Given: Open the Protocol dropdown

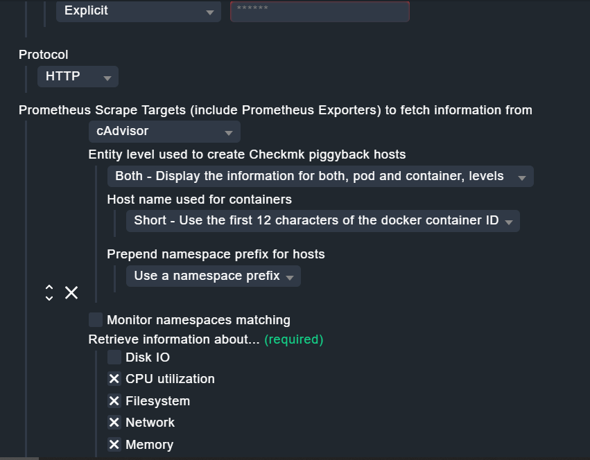Looking at the screenshot, I should (x=77, y=76).
